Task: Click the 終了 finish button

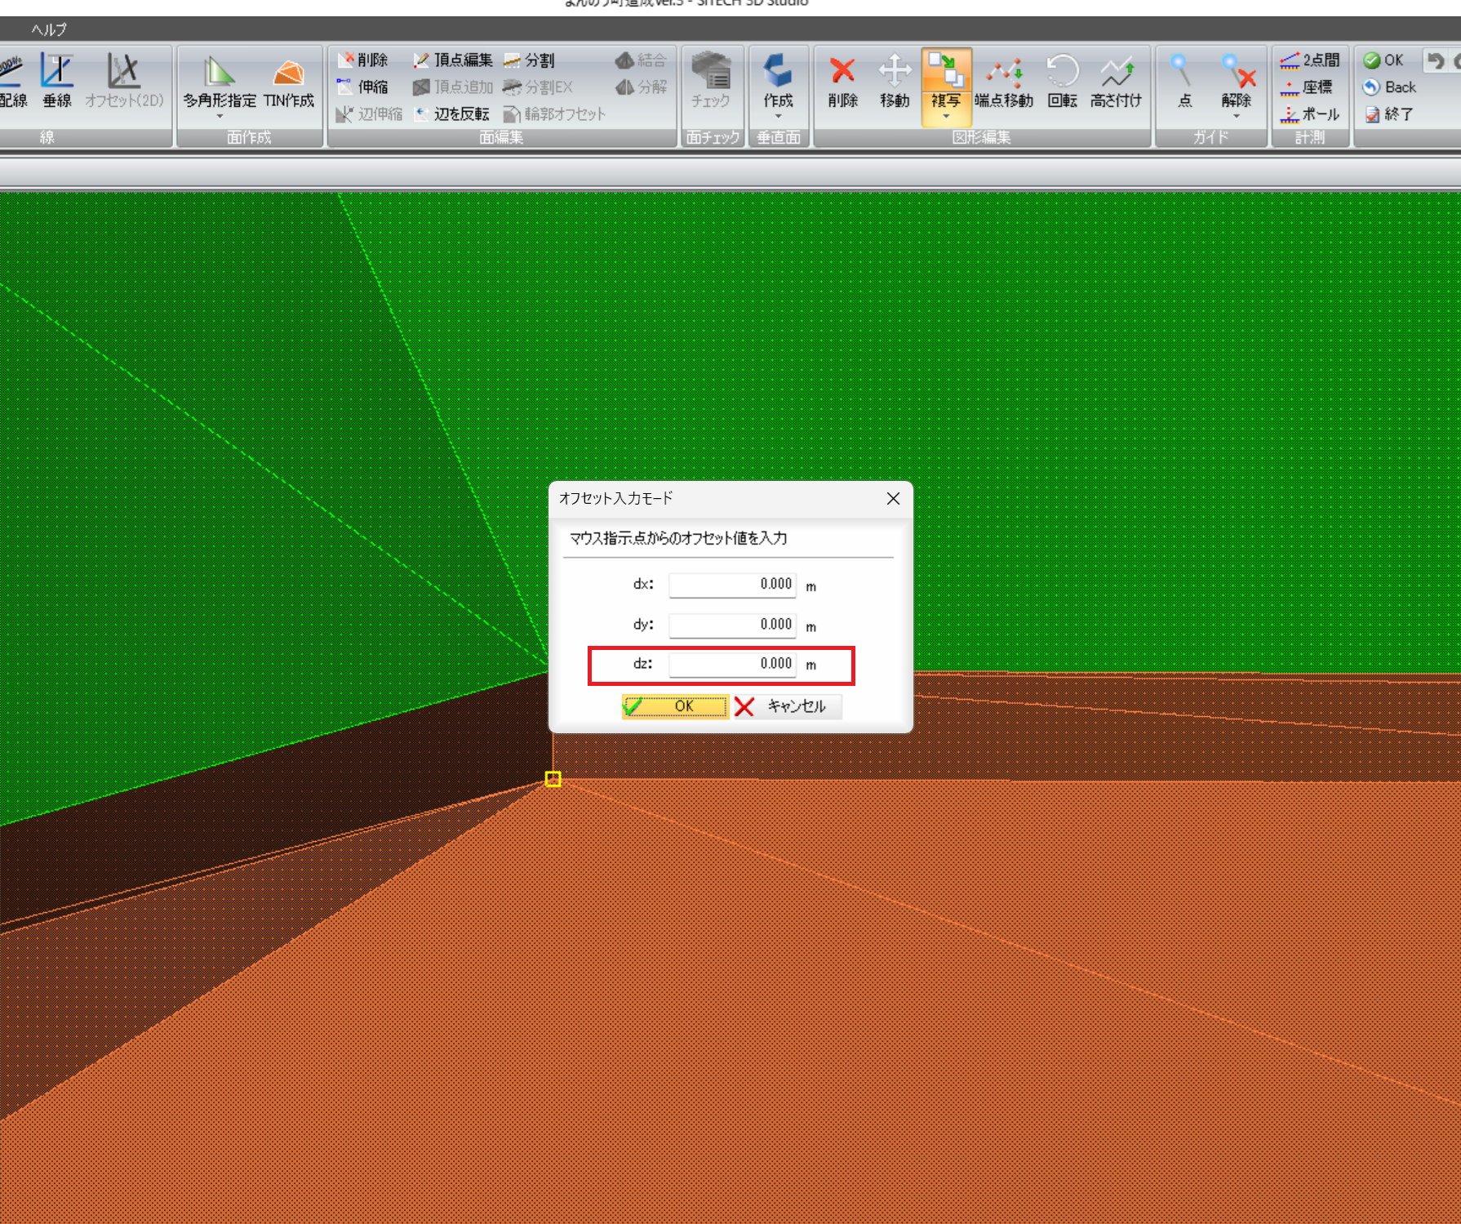Action: click(1388, 114)
